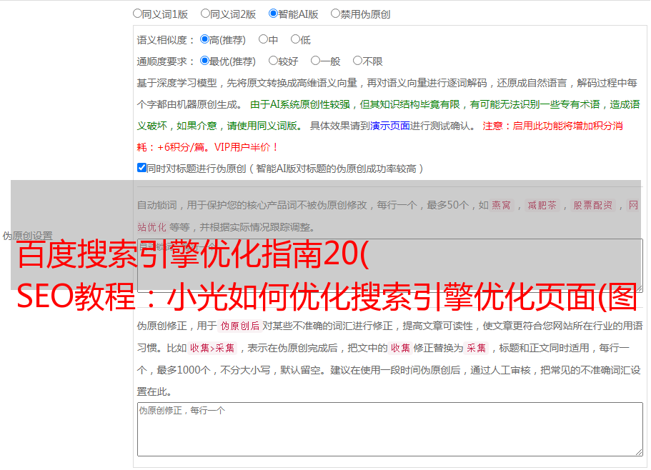Set 语义相似度 to 中
651x470 pixels.
pyautogui.click(x=263, y=39)
